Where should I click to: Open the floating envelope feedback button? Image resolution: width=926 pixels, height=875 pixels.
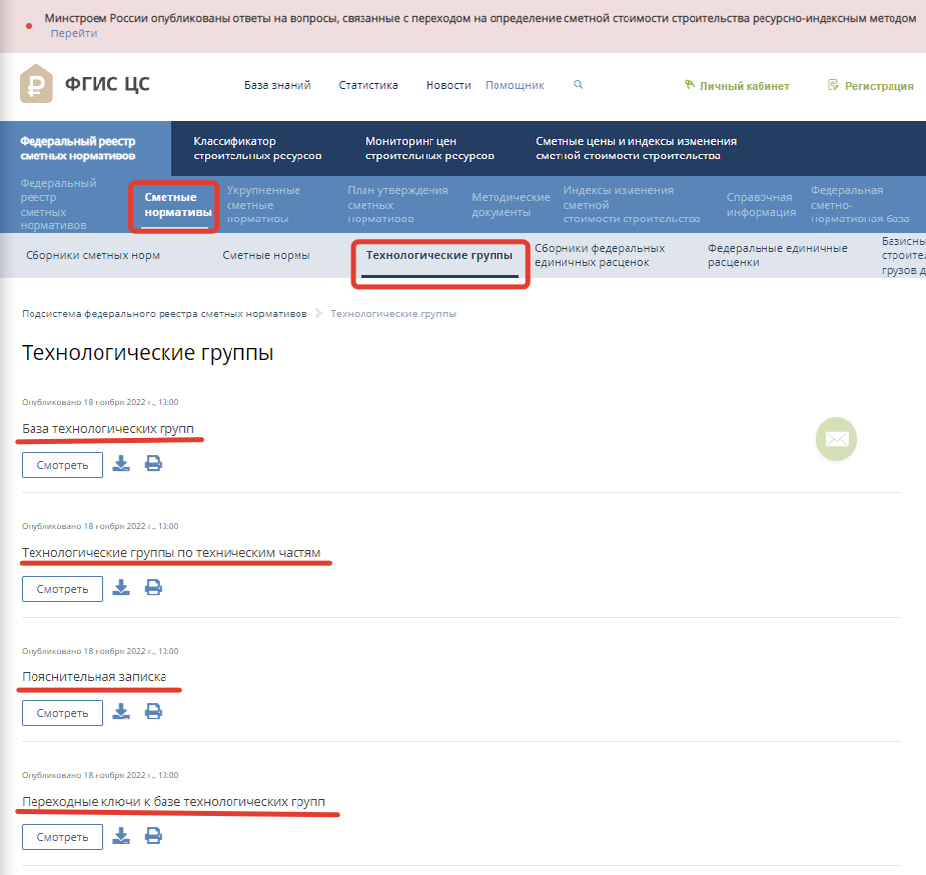click(x=836, y=439)
